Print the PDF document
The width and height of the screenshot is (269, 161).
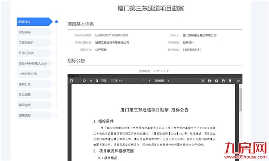[x=216, y=81]
